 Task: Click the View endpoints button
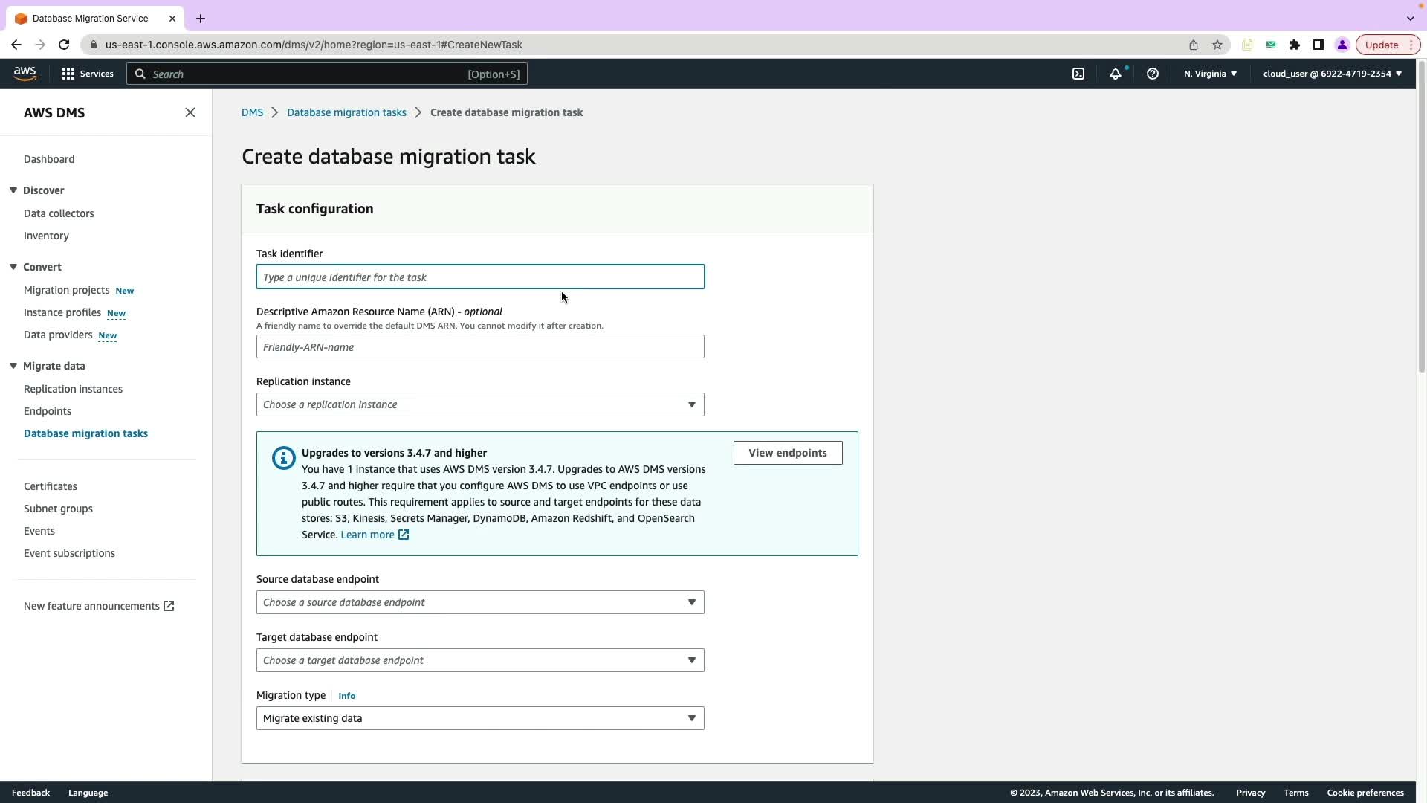pos(788,453)
